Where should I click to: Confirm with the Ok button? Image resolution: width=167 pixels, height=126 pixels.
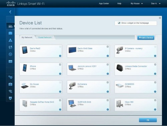point(148,120)
